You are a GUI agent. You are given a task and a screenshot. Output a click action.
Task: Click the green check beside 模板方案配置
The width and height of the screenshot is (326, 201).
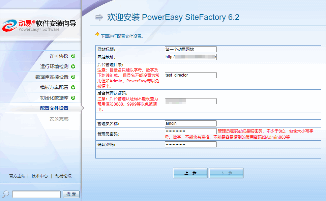pyautogui.click(x=73, y=87)
